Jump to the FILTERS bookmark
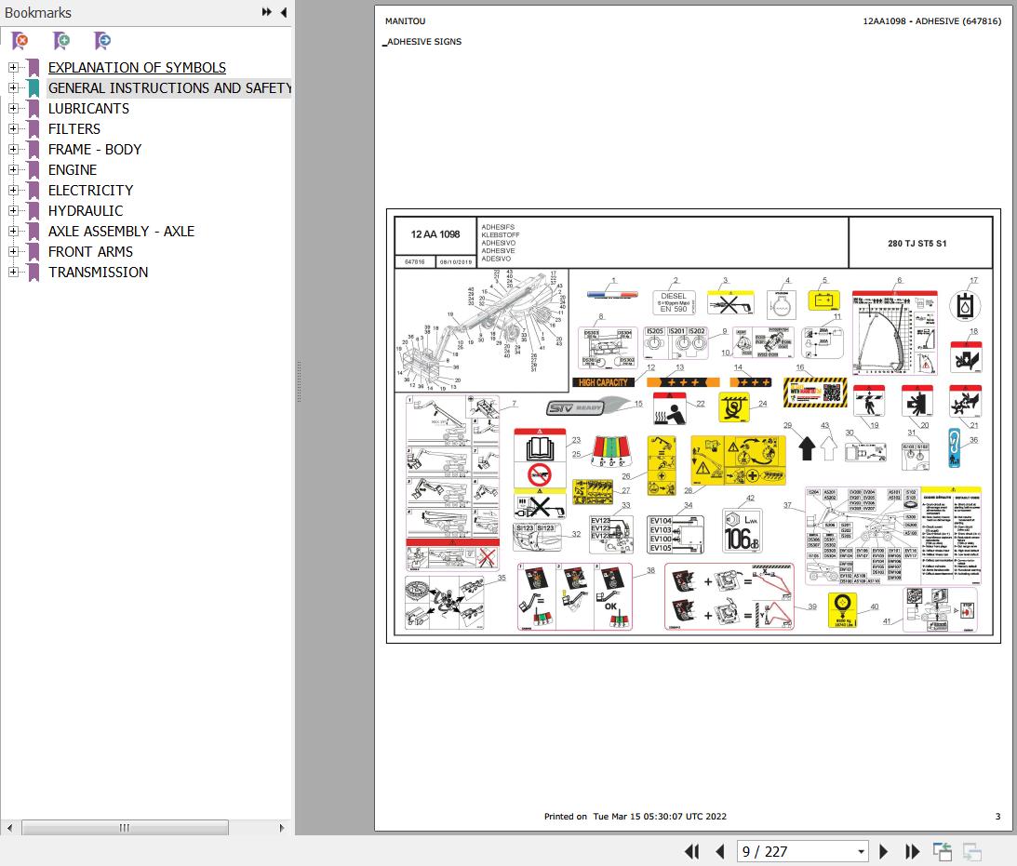 coord(74,128)
